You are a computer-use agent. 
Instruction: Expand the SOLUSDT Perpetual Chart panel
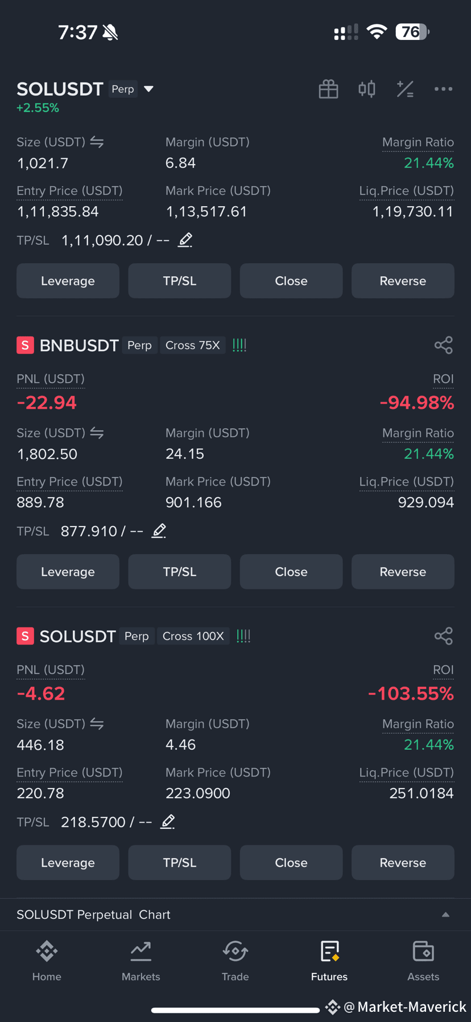coord(446,914)
